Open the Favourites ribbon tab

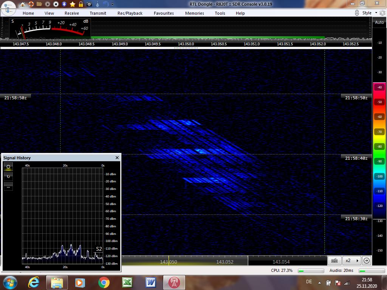164,13
